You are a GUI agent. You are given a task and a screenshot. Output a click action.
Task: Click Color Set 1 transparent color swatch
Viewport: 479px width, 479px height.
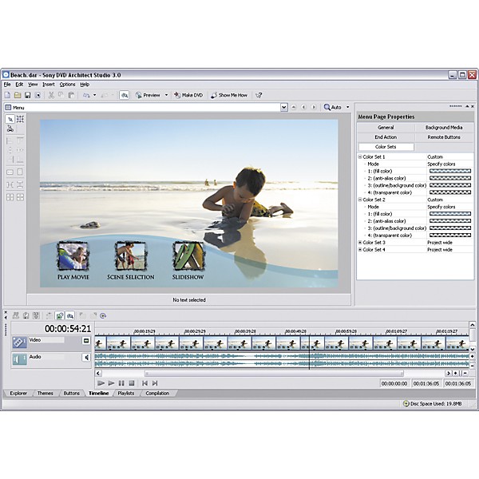point(450,192)
